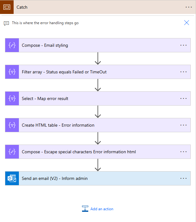Open options for Send an email (V2)
196x222 pixels.
[x=183, y=178]
